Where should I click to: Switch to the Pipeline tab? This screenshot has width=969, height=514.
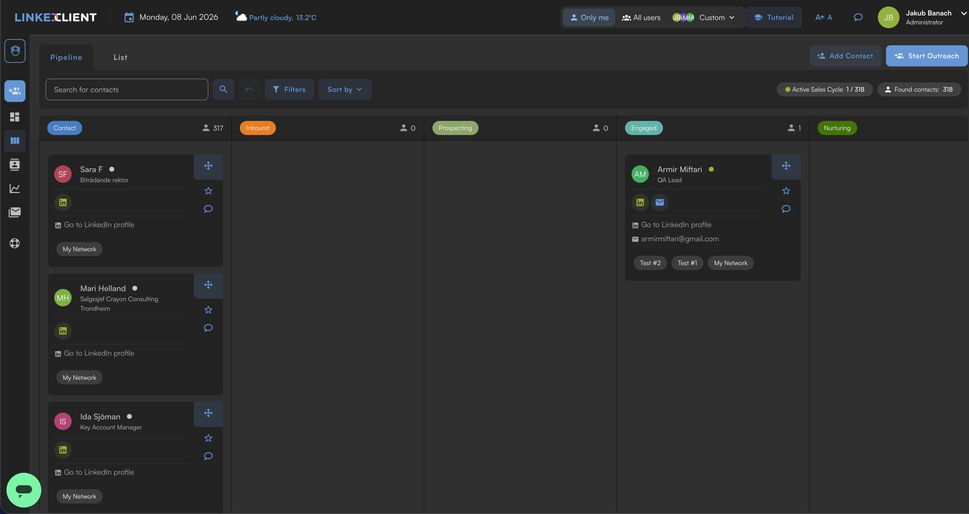tap(66, 57)
